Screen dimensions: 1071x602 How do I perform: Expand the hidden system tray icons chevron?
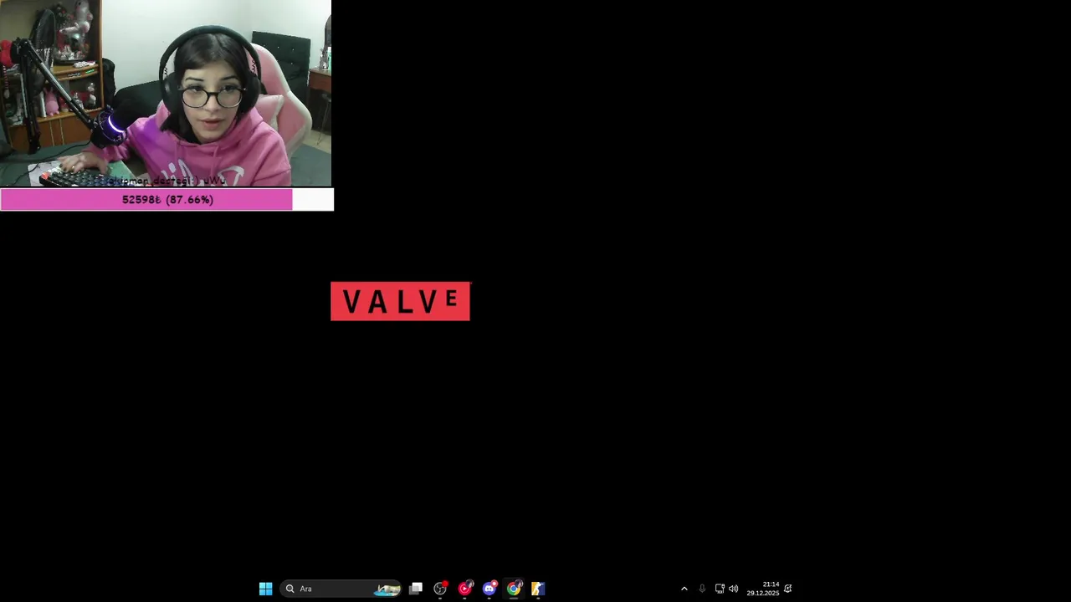pyautogui.click(x=684, y=589)
